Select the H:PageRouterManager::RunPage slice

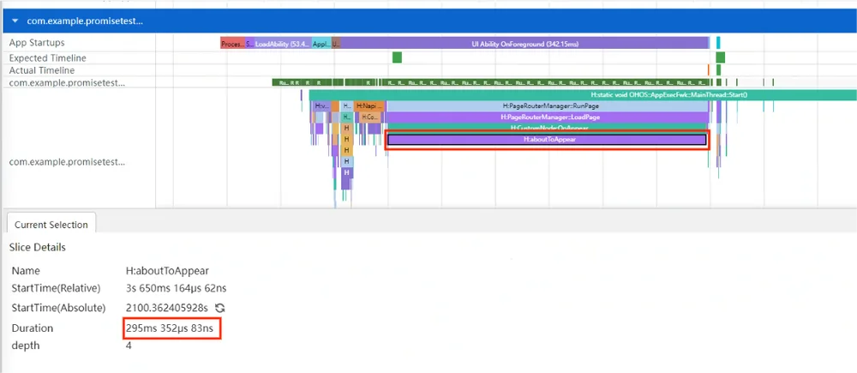pos(548,106)
